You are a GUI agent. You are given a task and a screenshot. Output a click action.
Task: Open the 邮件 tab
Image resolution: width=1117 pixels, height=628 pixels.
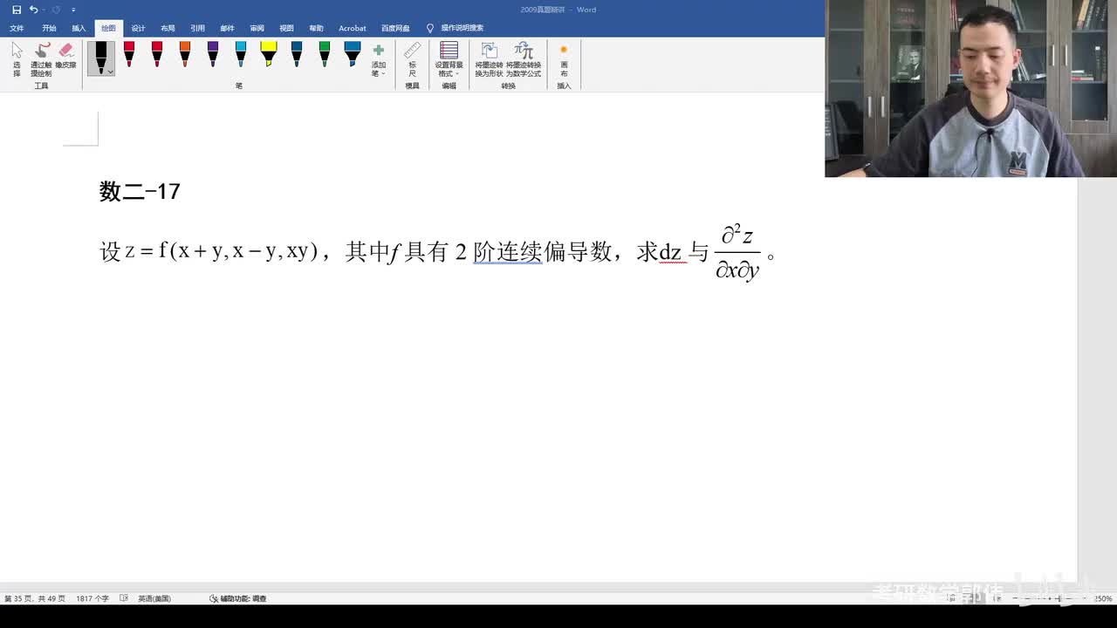point(227,28)
